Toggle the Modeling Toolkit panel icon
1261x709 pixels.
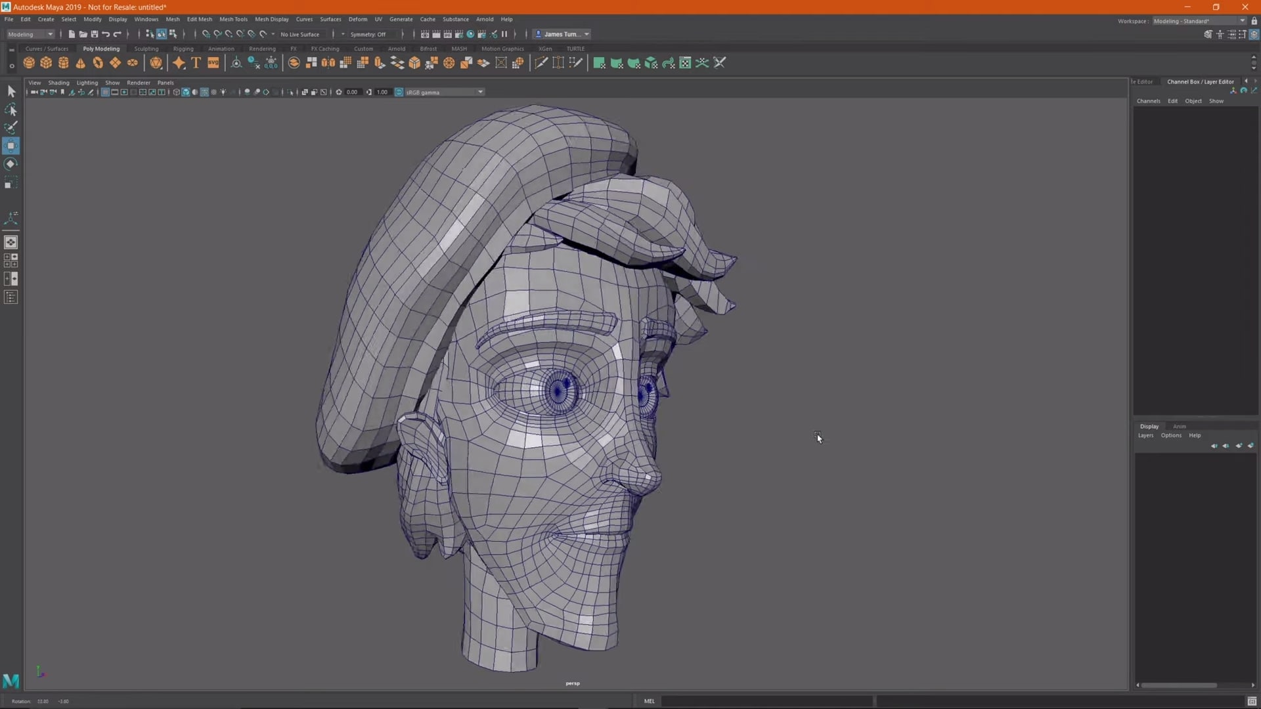(x=1208, y=34)
